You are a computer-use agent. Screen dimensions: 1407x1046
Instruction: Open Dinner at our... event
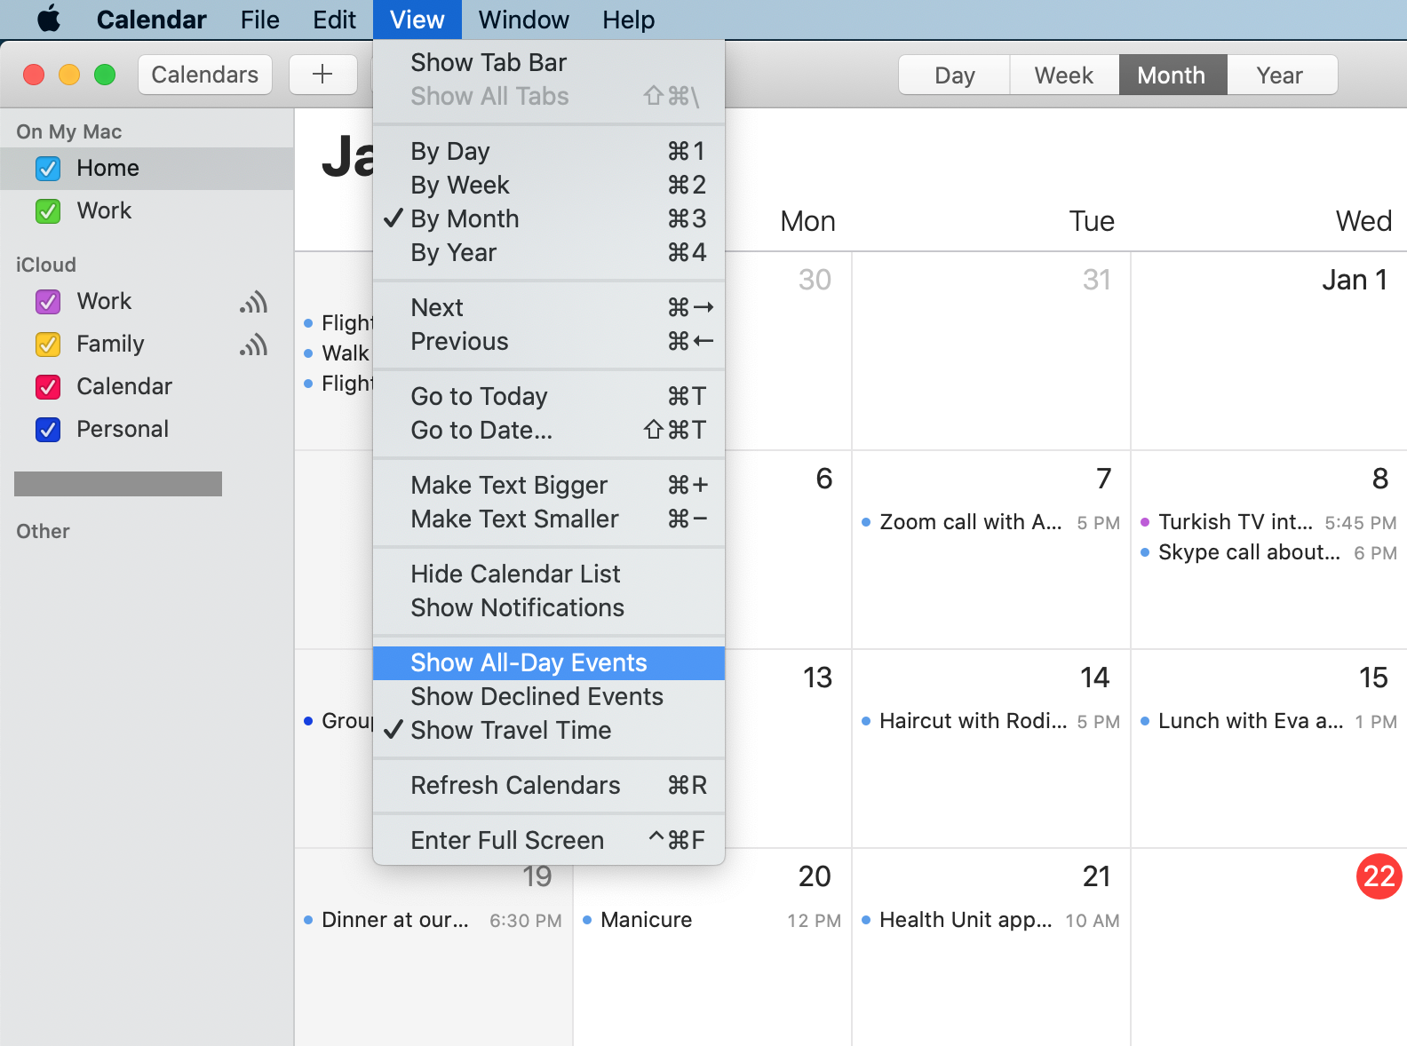tap(433, 920)
